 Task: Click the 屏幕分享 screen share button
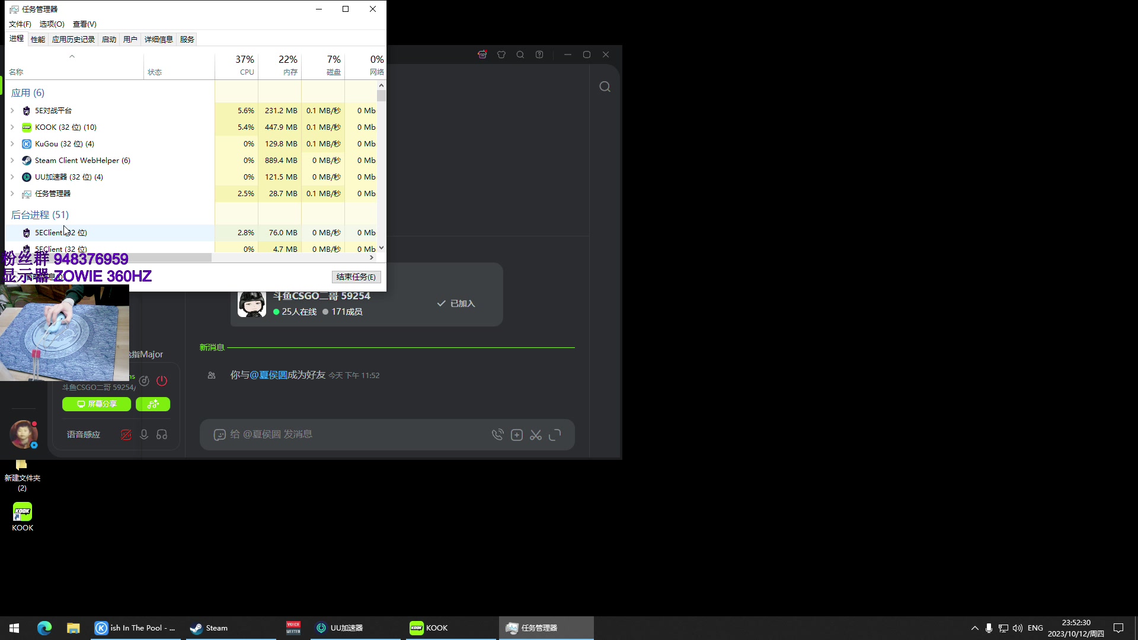point(97,404)
